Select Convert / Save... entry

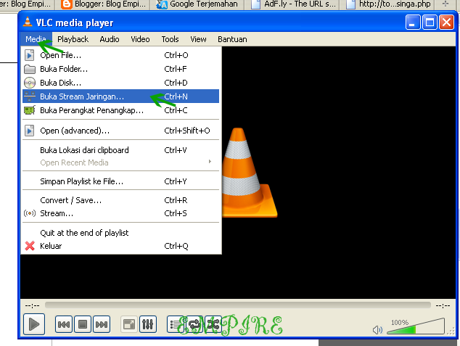click(120, 200)
